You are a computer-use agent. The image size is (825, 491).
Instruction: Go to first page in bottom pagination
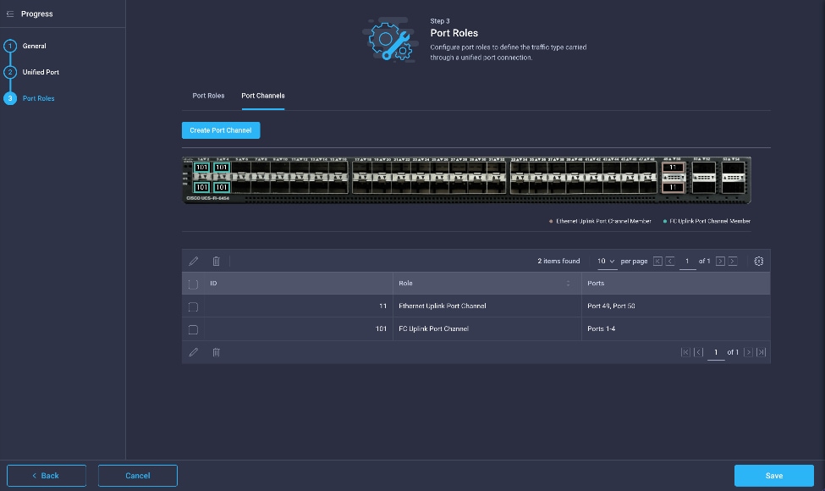pyautogui.click(x=685, y=352)
